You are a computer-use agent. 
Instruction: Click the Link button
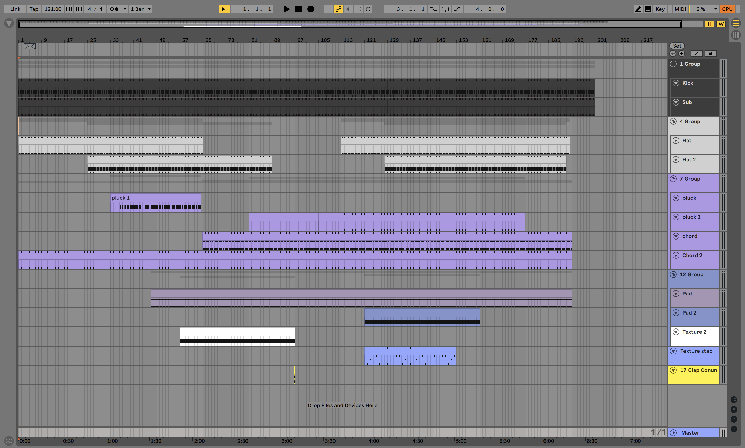click(16, 9)
